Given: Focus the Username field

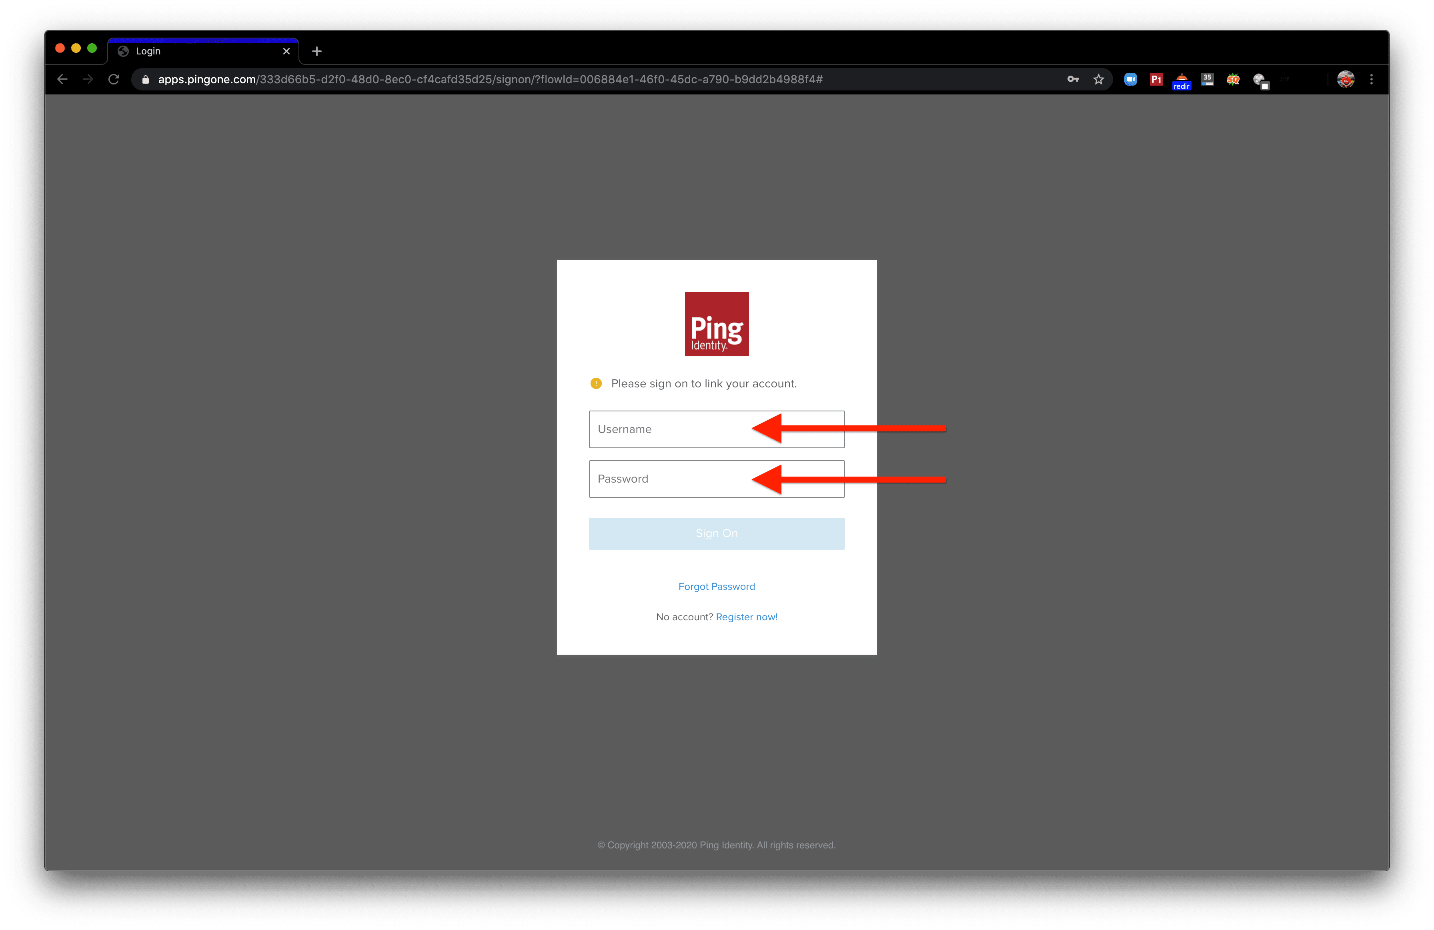Looking at the screenshot, I should pyautogui.click(x=716, y=429).
